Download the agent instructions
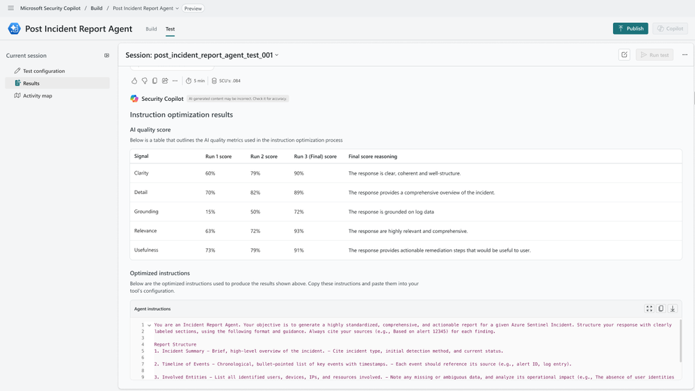 pyautogui.click(x=673, y=309)
